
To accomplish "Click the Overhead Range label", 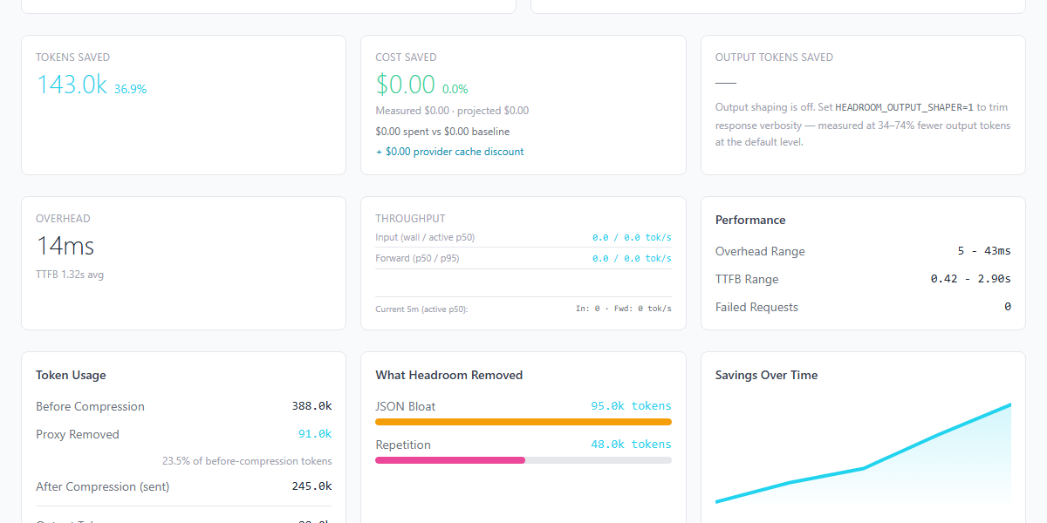I will click(x=760, y=251).
